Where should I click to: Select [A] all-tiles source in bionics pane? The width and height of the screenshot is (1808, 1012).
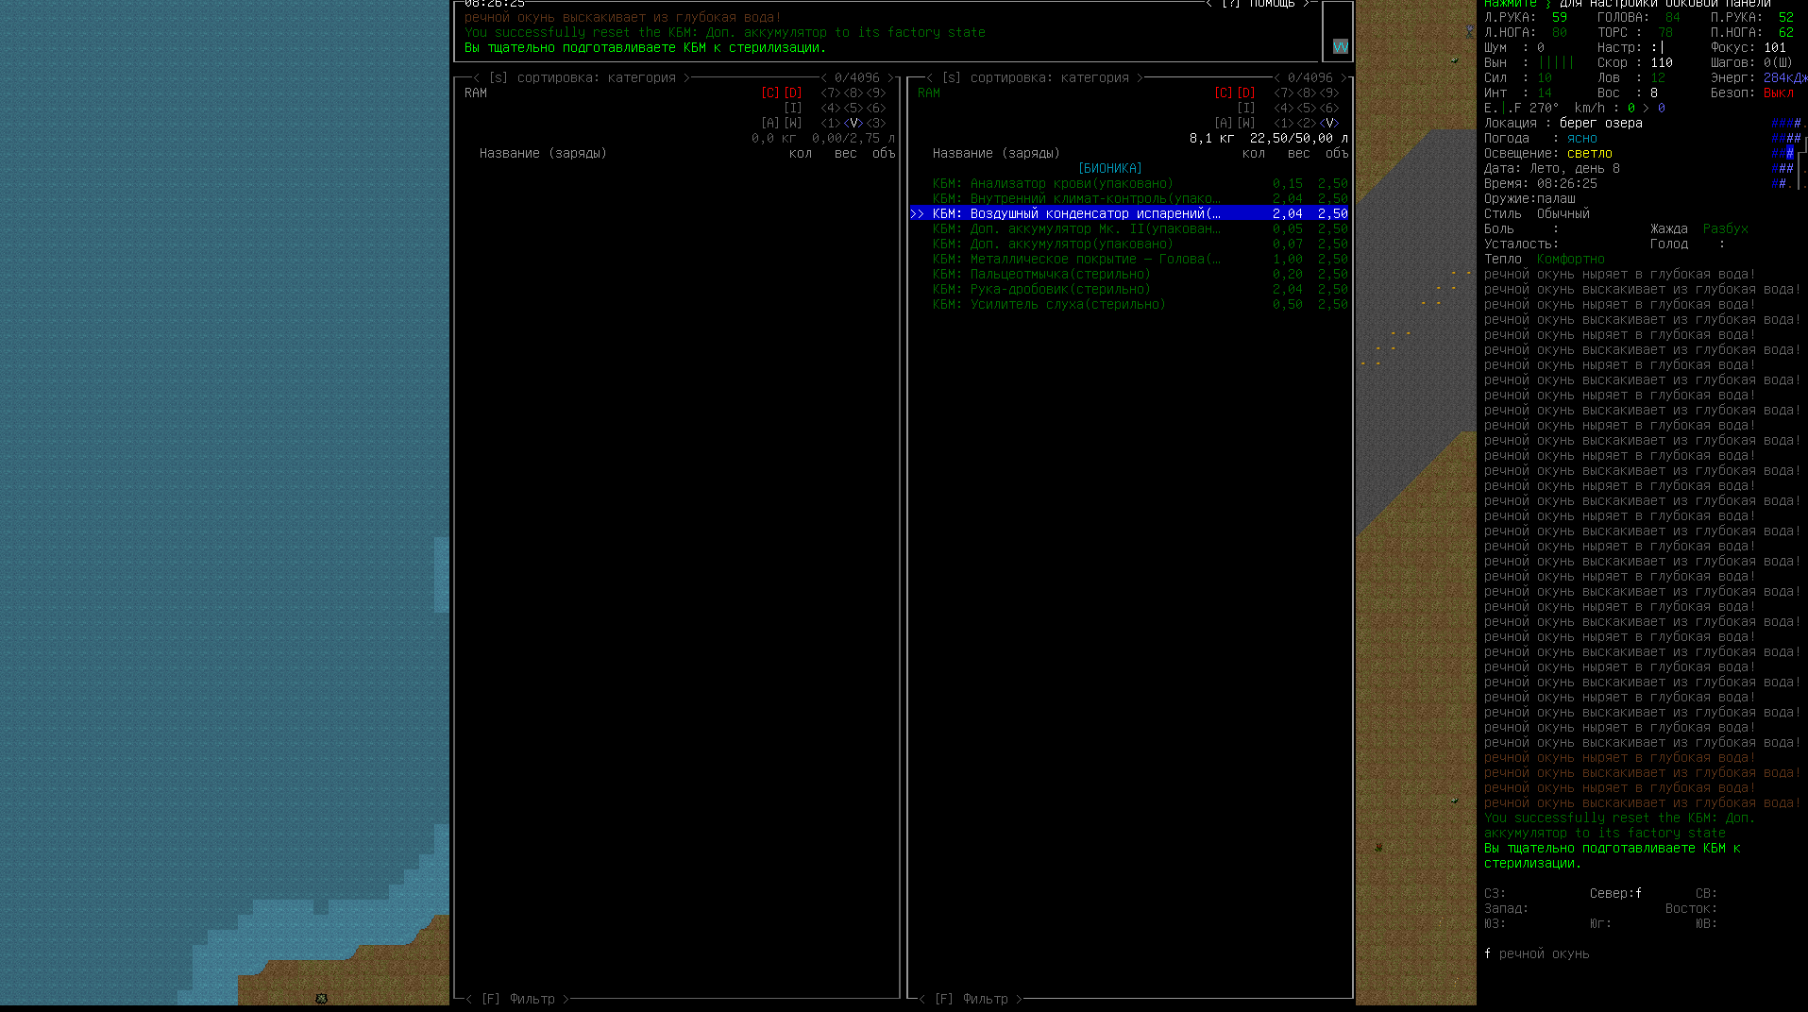(1224, 123)
